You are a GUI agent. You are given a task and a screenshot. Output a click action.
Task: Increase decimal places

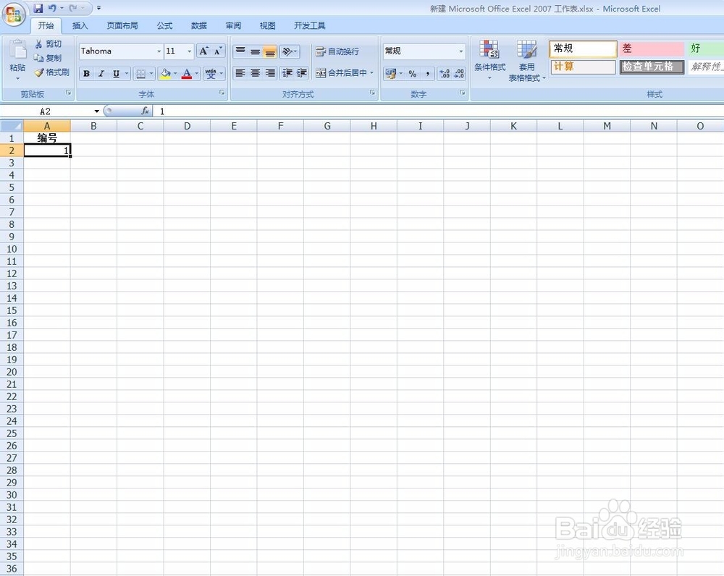point(445,74)
